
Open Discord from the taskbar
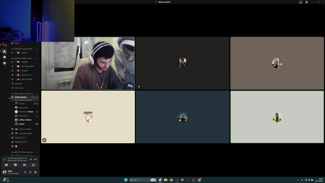pos(160,180)
